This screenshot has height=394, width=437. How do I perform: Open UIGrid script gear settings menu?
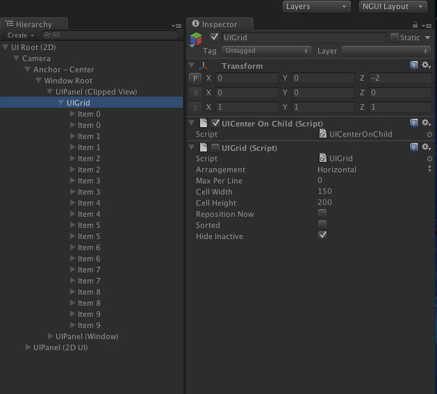[426, 147]
